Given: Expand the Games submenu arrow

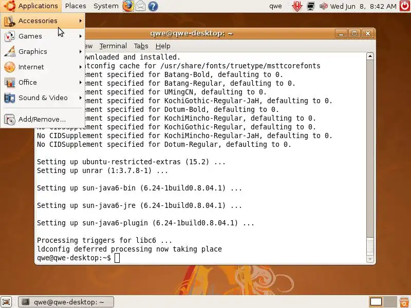Looking at the screenshot, I should [x=81, y=36].
